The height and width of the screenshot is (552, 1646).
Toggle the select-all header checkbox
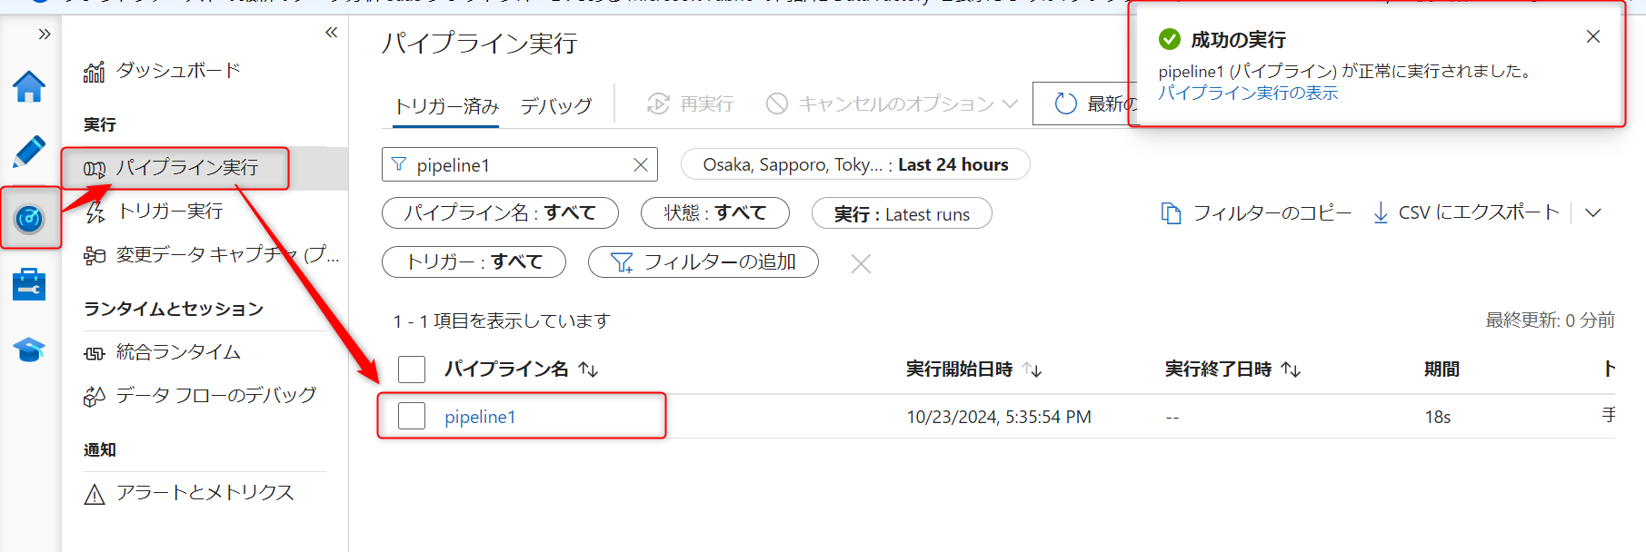click(x=412, y=370)
